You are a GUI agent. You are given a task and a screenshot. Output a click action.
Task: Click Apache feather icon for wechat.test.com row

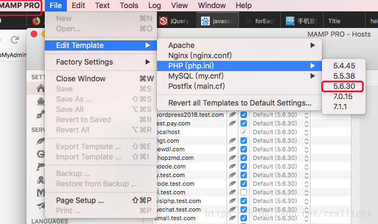232,209
